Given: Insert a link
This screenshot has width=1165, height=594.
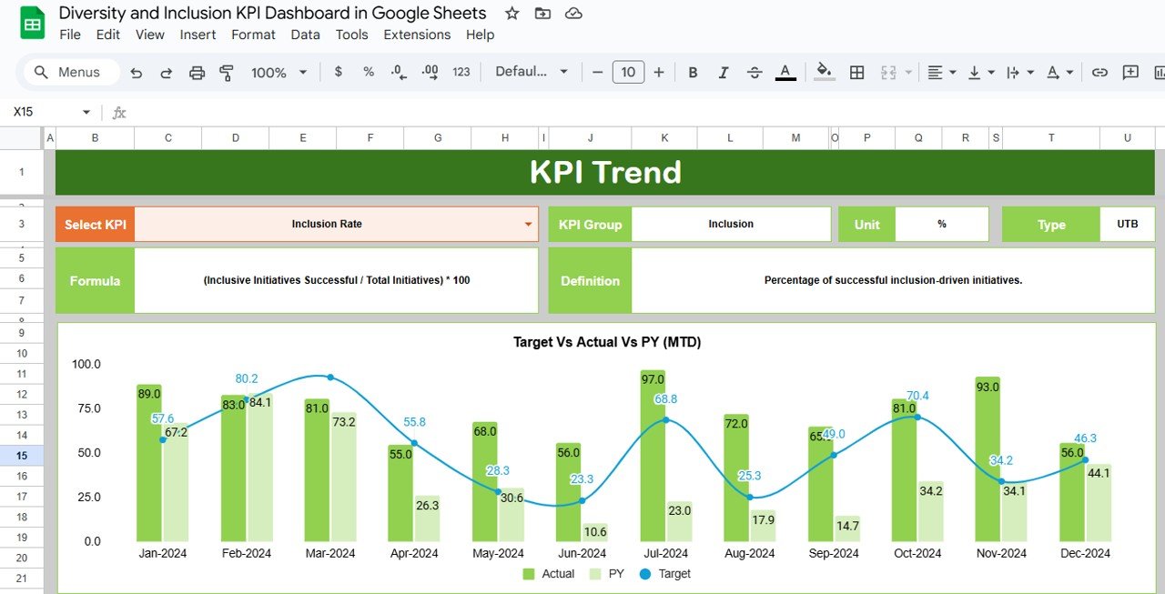Looking at the screenshot, I should 1099,73.
